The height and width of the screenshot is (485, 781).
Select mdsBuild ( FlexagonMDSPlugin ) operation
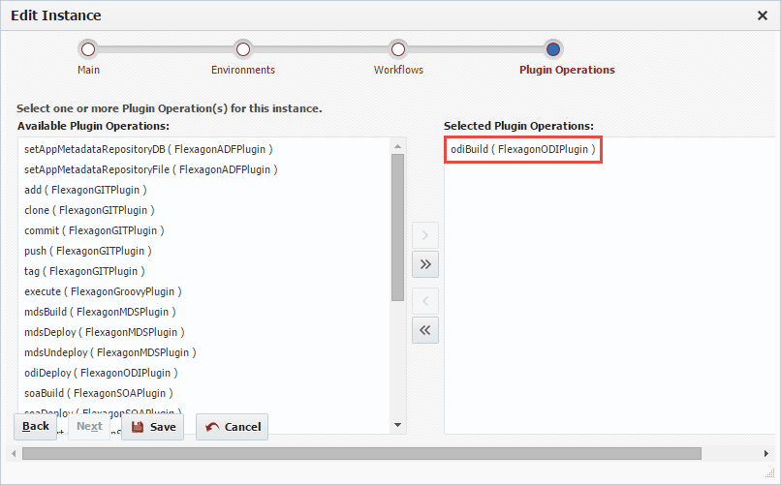[100, 312]
